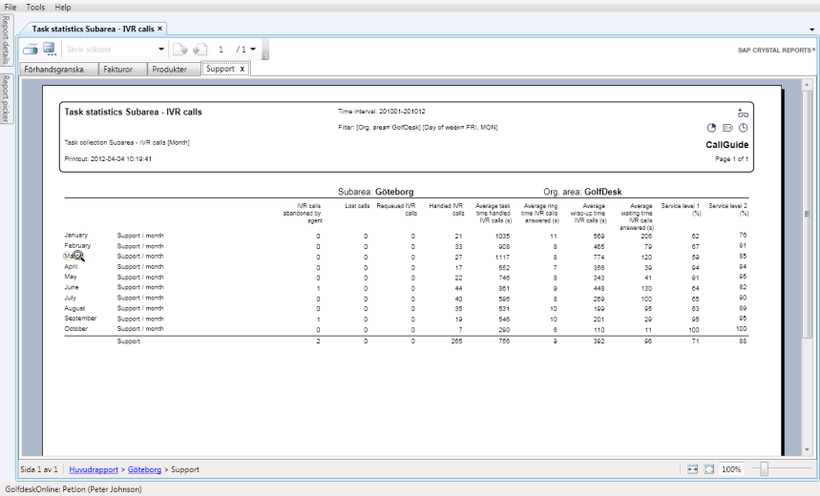Screen dimensions: 820x496
Task: Click the telephone icon in report header
Action: pyautogui.click(x=743, y=112)
